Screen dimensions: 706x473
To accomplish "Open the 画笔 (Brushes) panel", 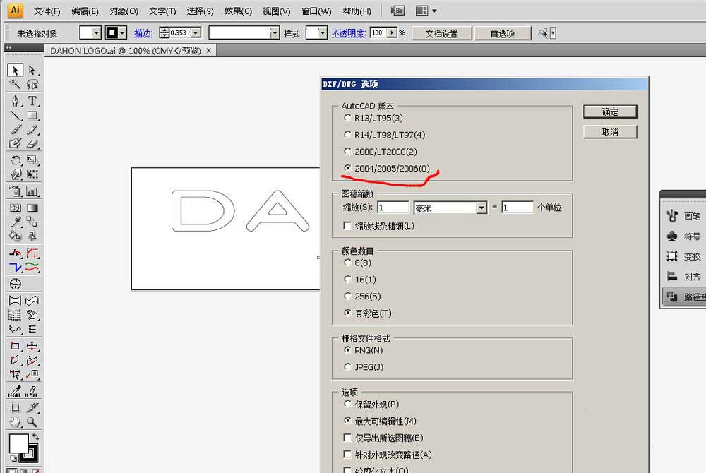I will click(x=683, y=216).
